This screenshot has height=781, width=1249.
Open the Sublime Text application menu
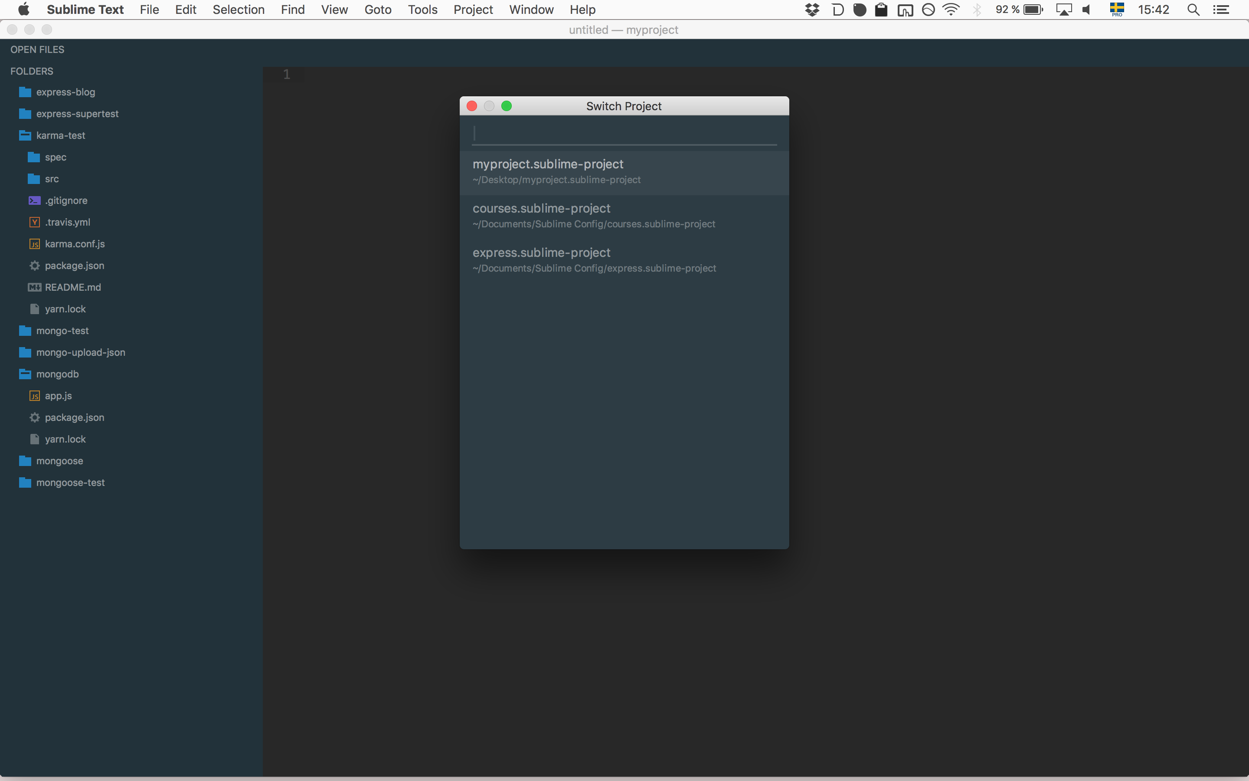tap(83, 9)
